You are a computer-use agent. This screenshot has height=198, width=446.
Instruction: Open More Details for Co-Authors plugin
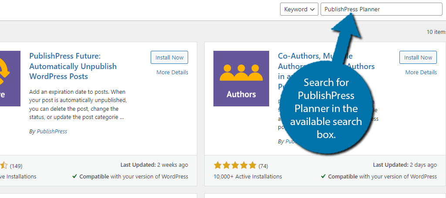click(x=421, y=73)
